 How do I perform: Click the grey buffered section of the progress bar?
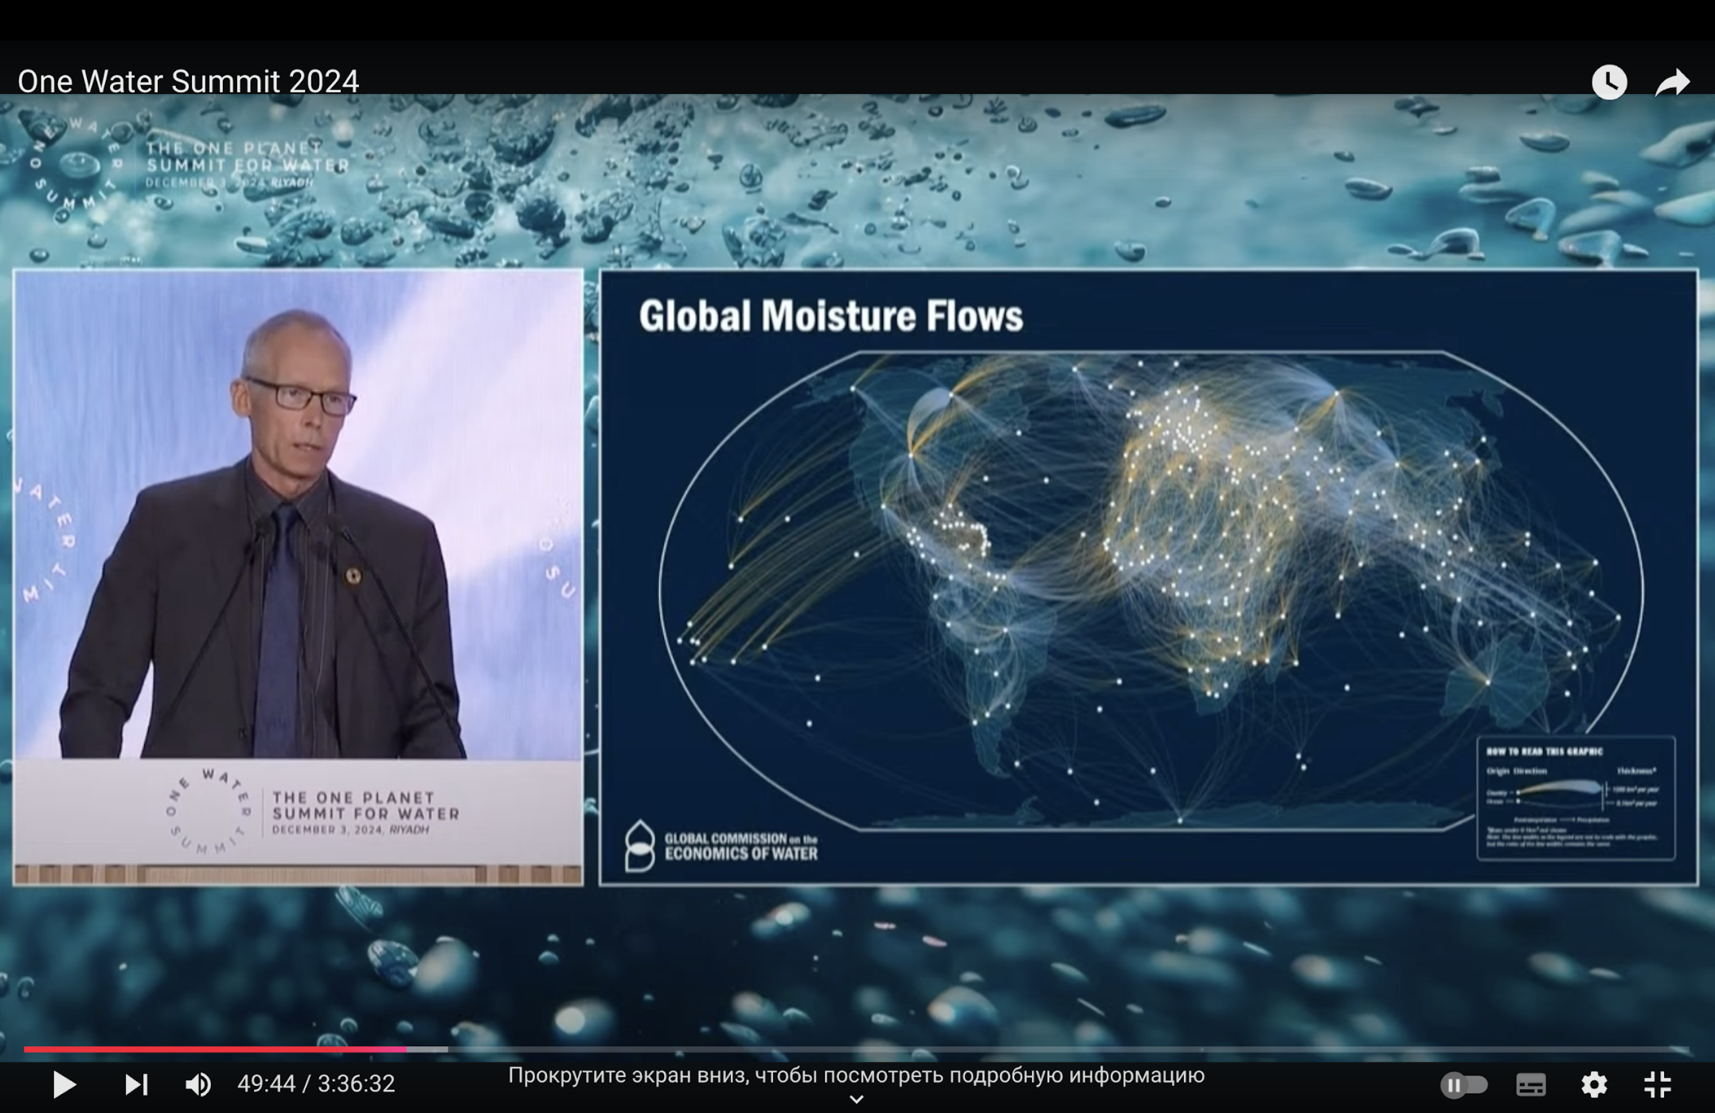pos(428,1049)
